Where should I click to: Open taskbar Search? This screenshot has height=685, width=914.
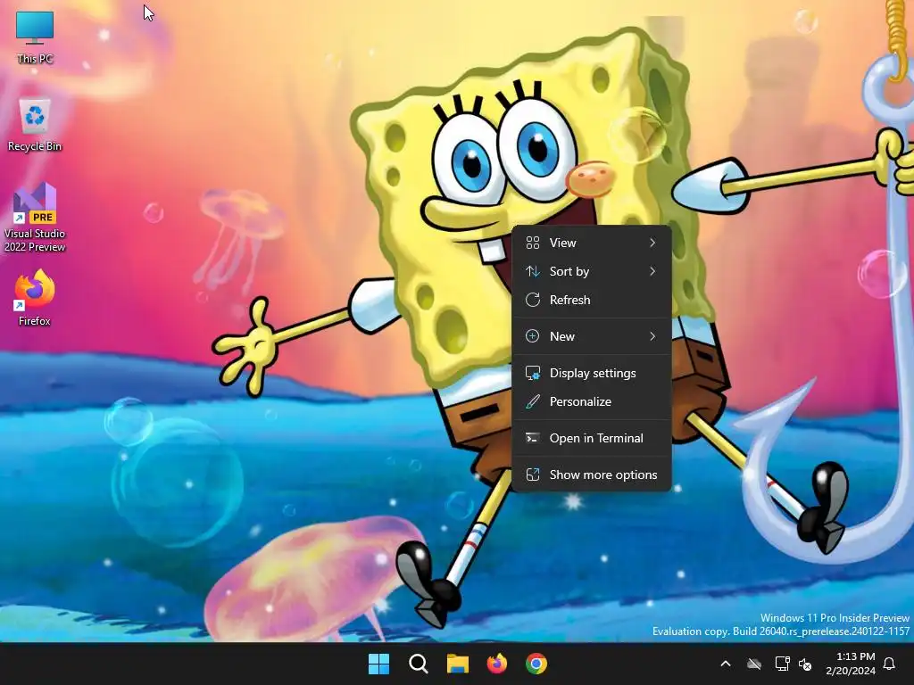coord(418,664)
